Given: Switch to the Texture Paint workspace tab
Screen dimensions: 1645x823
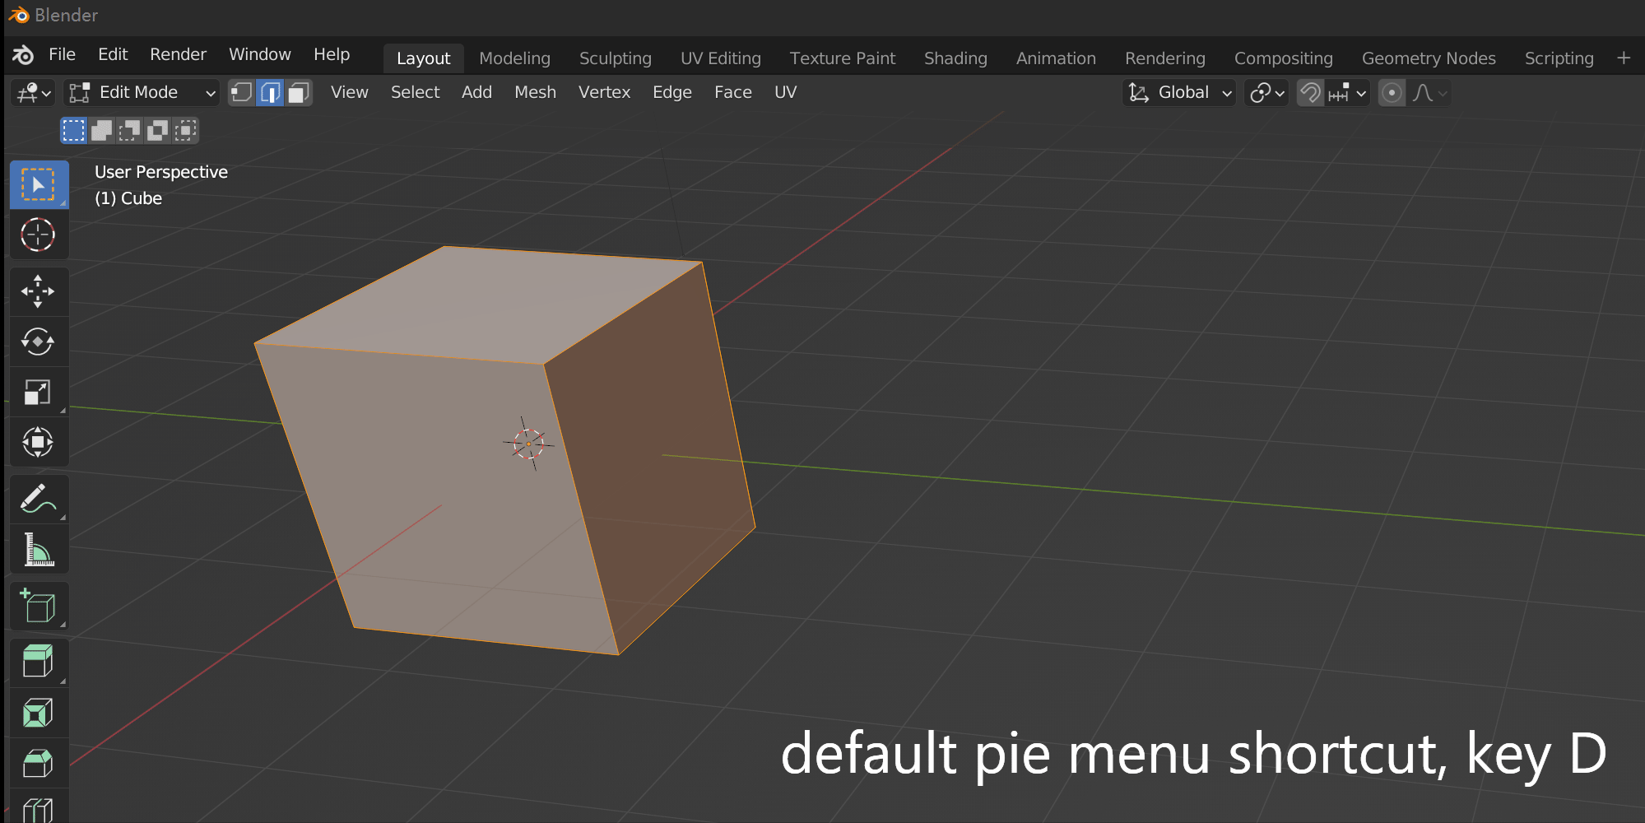Looking at the screenshot, I should (842, 58).
